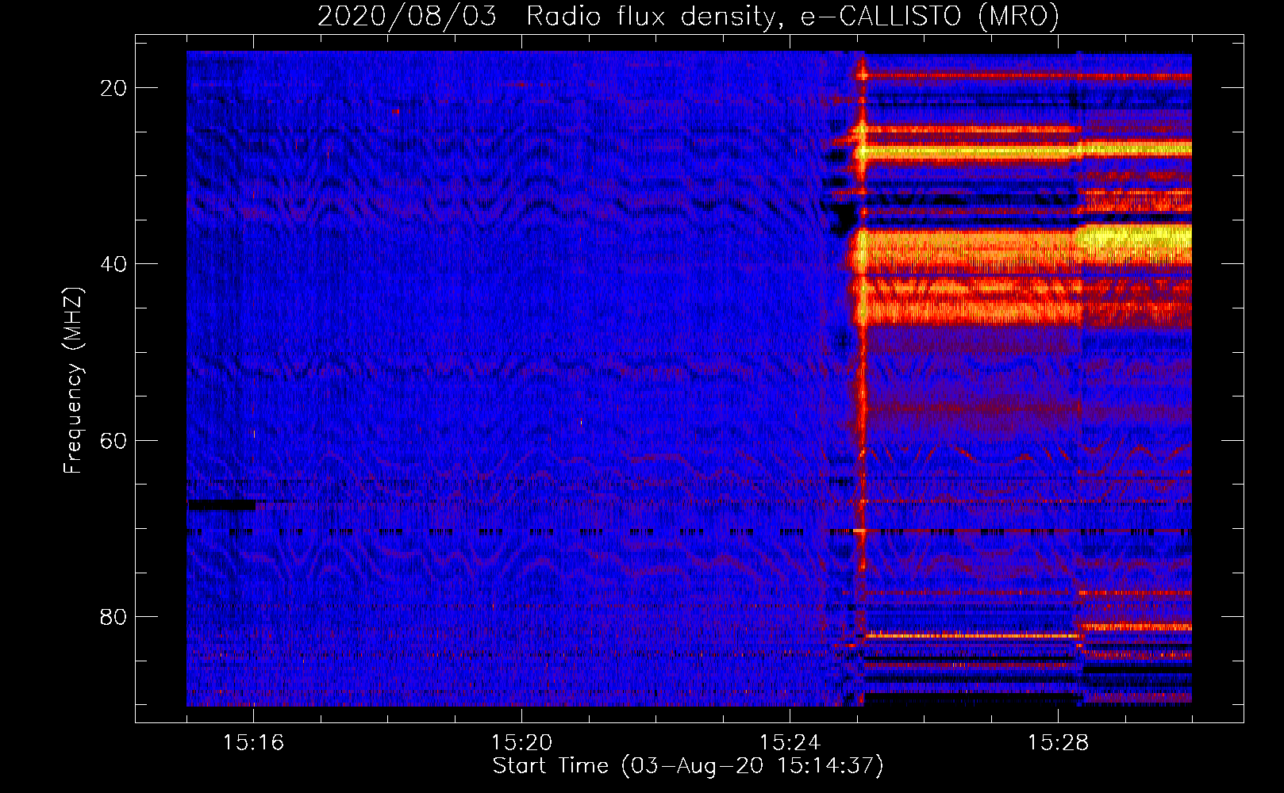
Task: Click the '15:20' time tick label
Action: [521, 742]
